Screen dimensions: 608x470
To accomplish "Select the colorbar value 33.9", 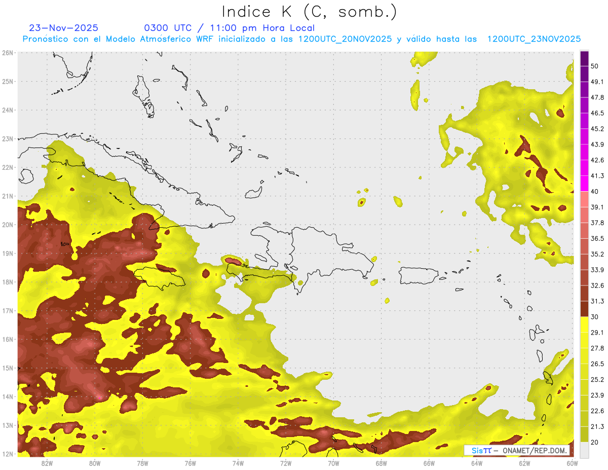I will click(597, 270).
